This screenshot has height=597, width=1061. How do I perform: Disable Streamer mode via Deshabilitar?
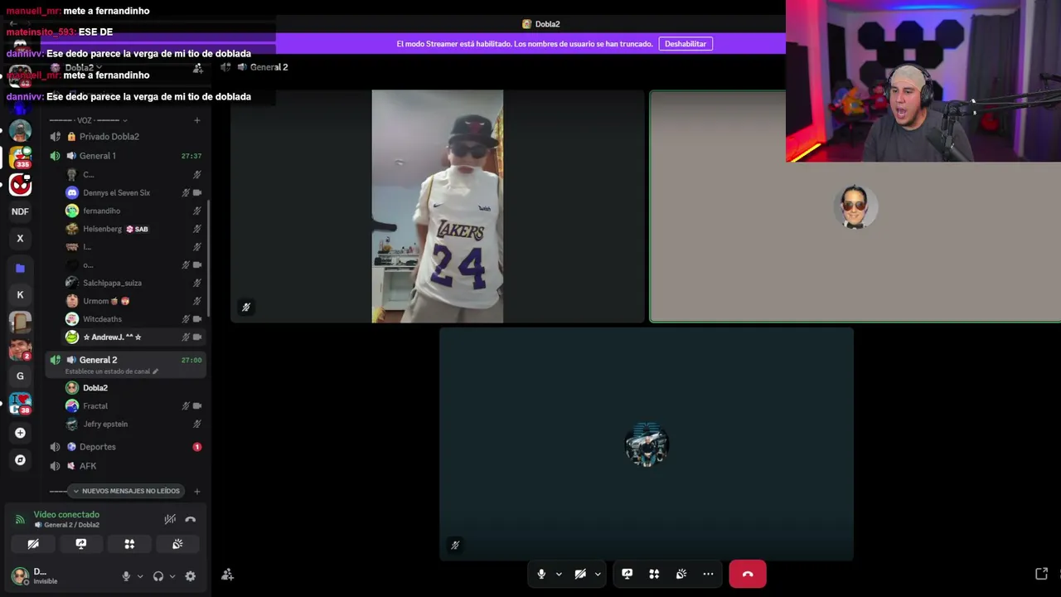tap(686, 44)
